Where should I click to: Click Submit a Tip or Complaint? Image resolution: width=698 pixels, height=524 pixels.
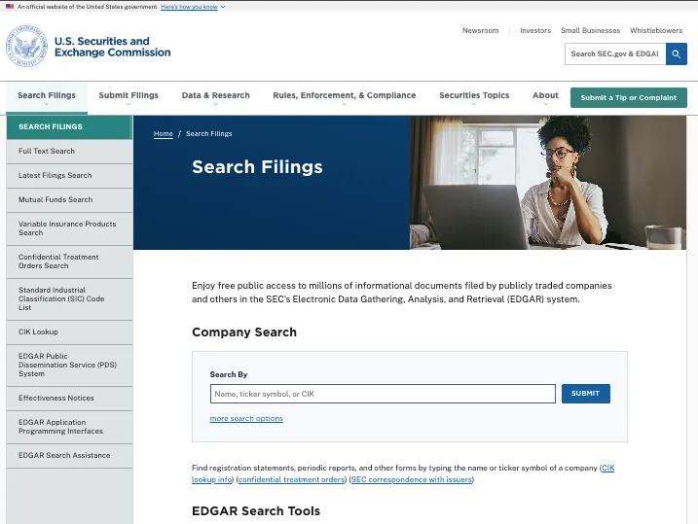click(x=629, y=98)
